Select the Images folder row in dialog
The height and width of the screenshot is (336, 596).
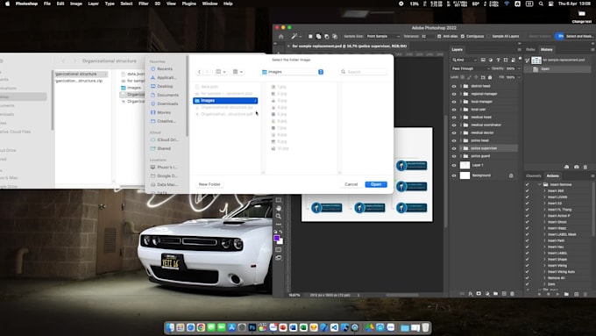pos(225,101)
